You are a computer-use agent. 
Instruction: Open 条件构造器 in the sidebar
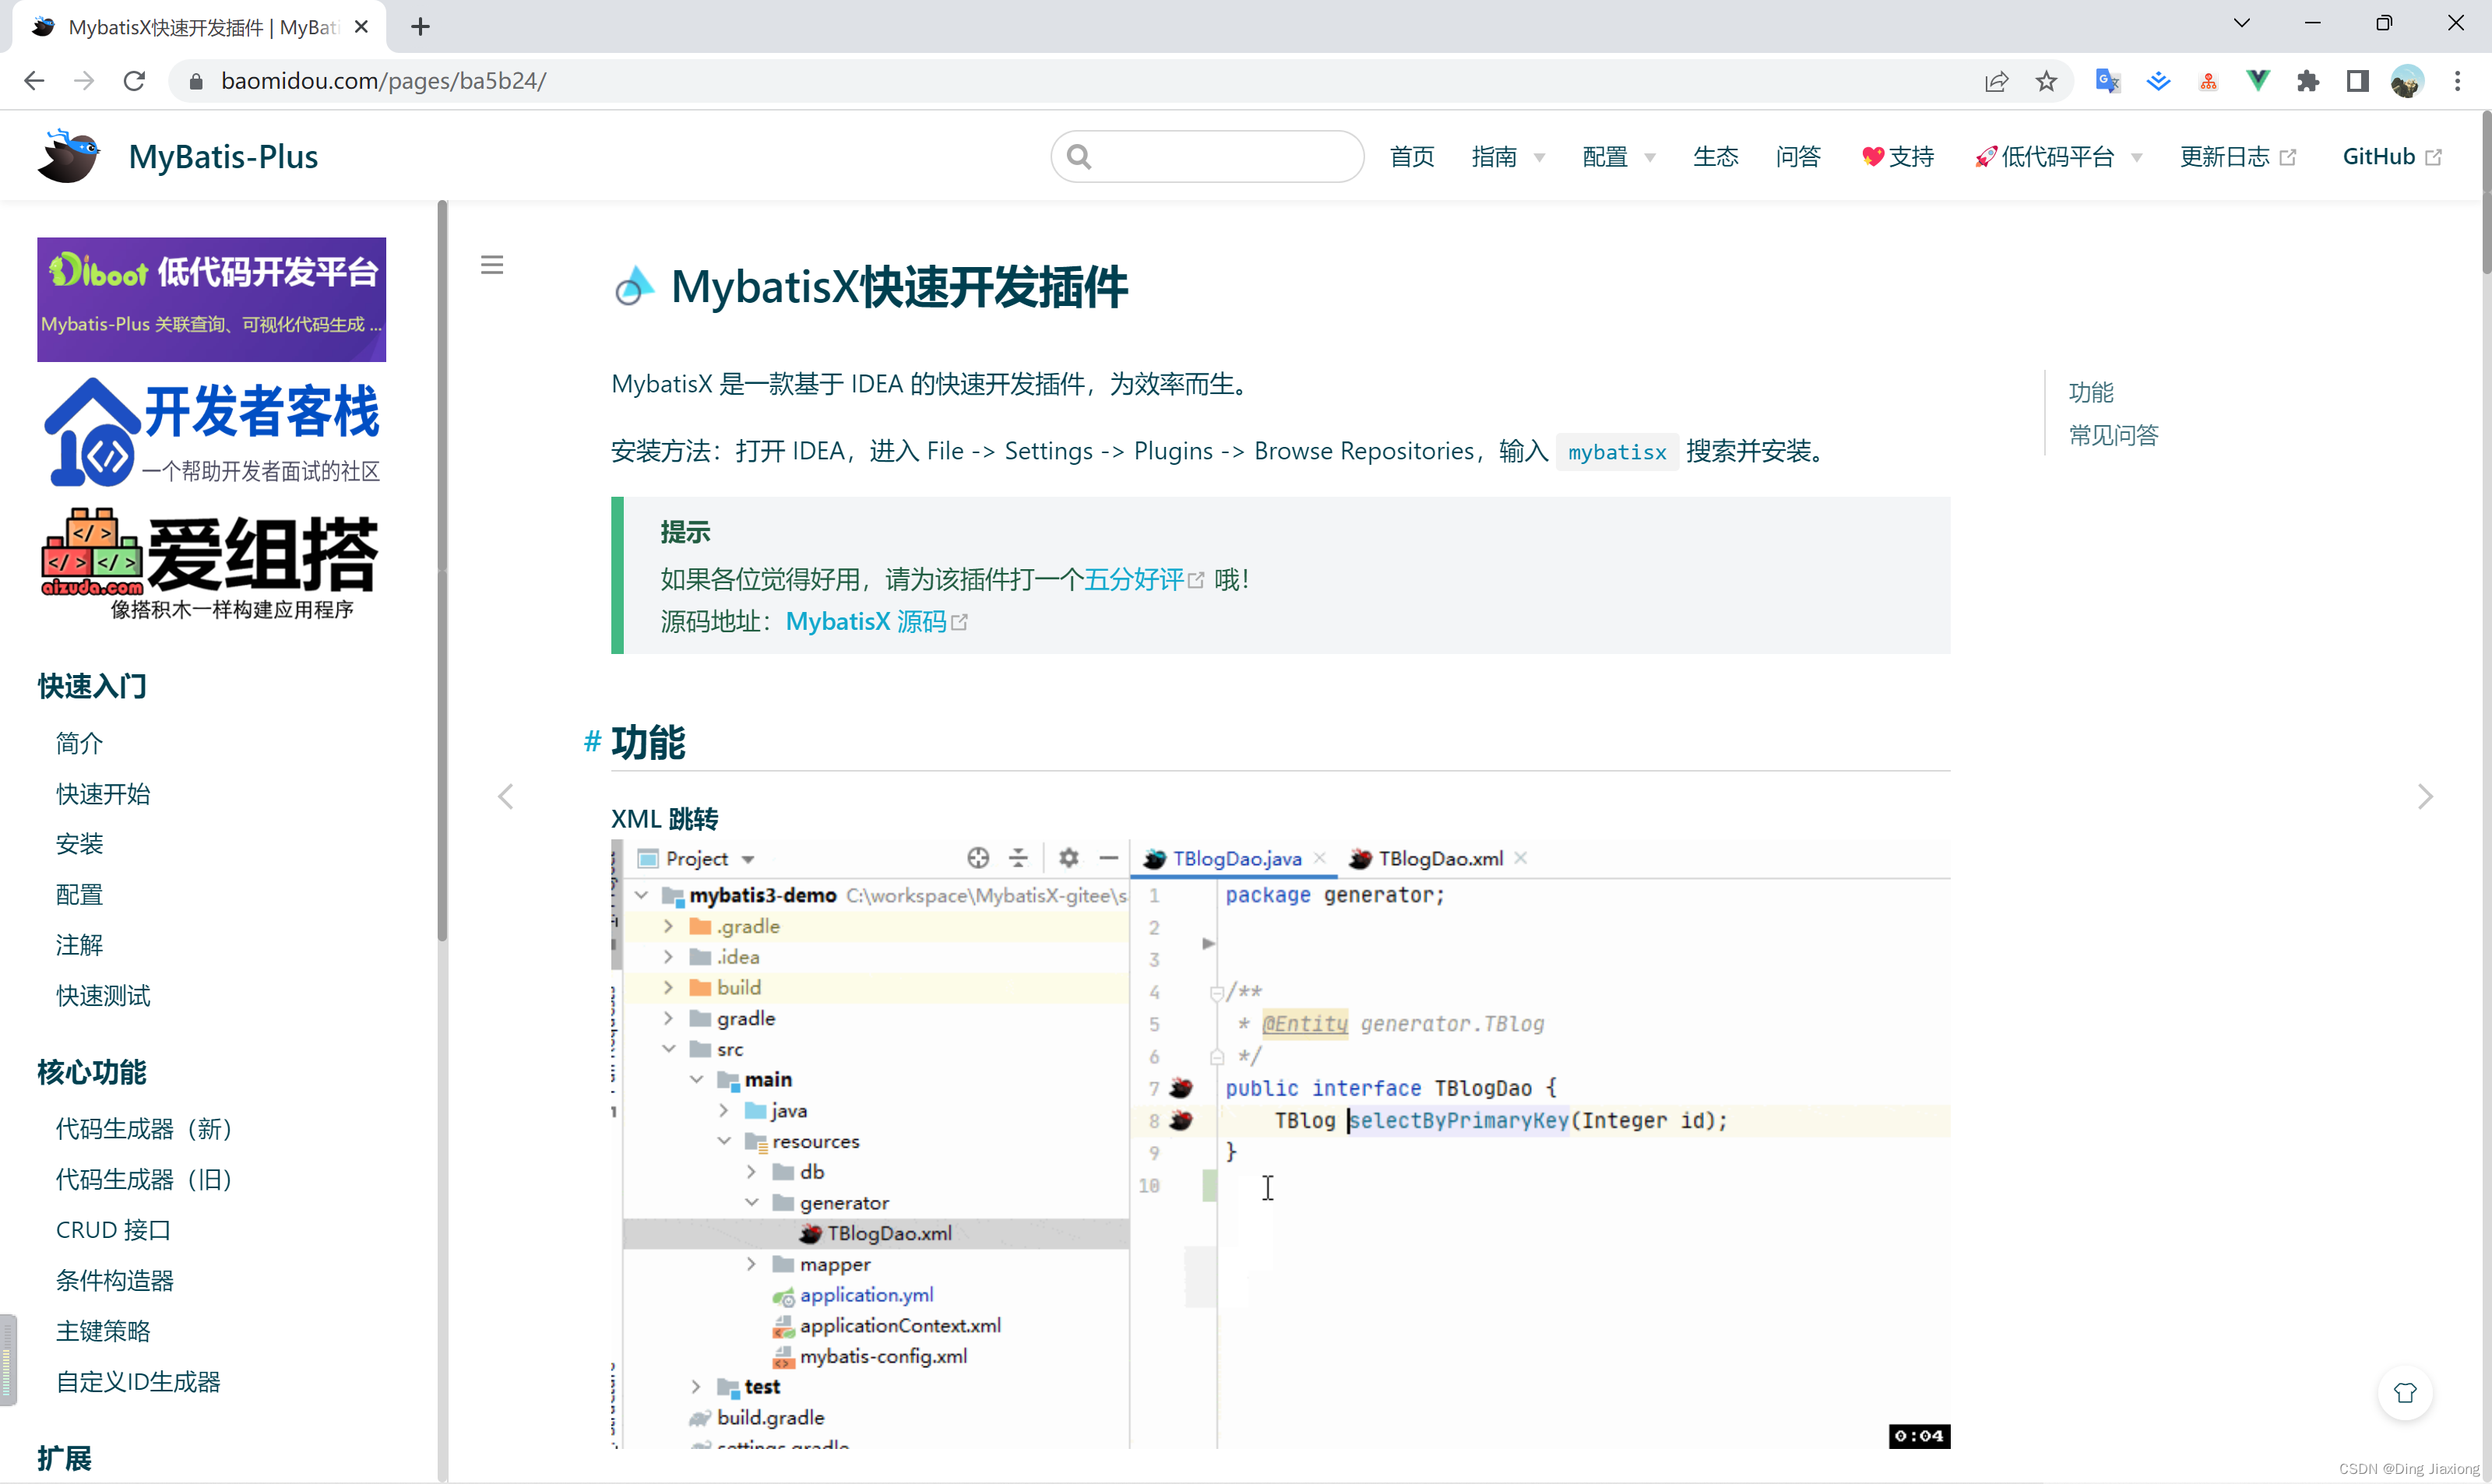coord(115,1281)
